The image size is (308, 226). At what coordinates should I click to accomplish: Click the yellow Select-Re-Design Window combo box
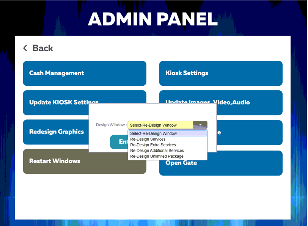[x=161, y=124]
